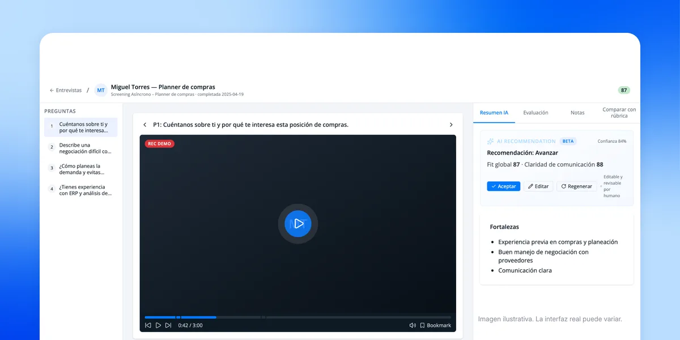The height and width of the screenshot is (340, 680).
Task: Click Editar to edit recommendation
Action: (538, 186)
